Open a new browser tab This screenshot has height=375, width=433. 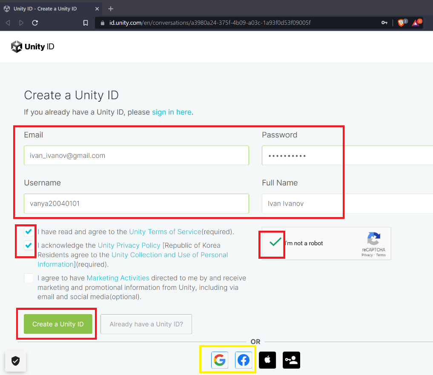click(x=111, y=9)
